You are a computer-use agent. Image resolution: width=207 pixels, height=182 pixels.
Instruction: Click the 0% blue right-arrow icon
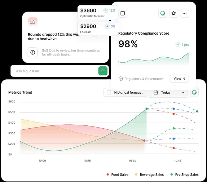pos(107,26)
